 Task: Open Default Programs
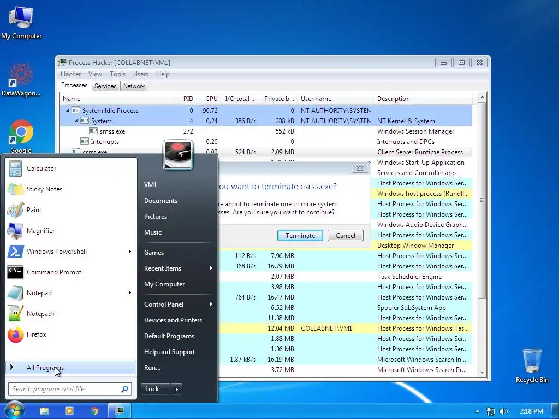pyautogui.click(x=169, y=336)
